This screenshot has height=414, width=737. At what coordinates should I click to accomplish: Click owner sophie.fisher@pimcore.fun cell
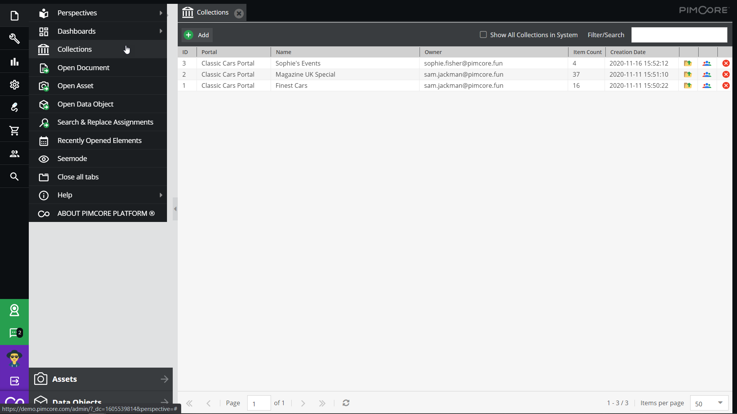click(x=494, y=63)
